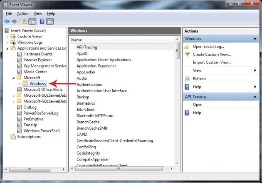262x183 pixels.
Task: Expand the Windows Logs tree node
Action: point(7,43)
